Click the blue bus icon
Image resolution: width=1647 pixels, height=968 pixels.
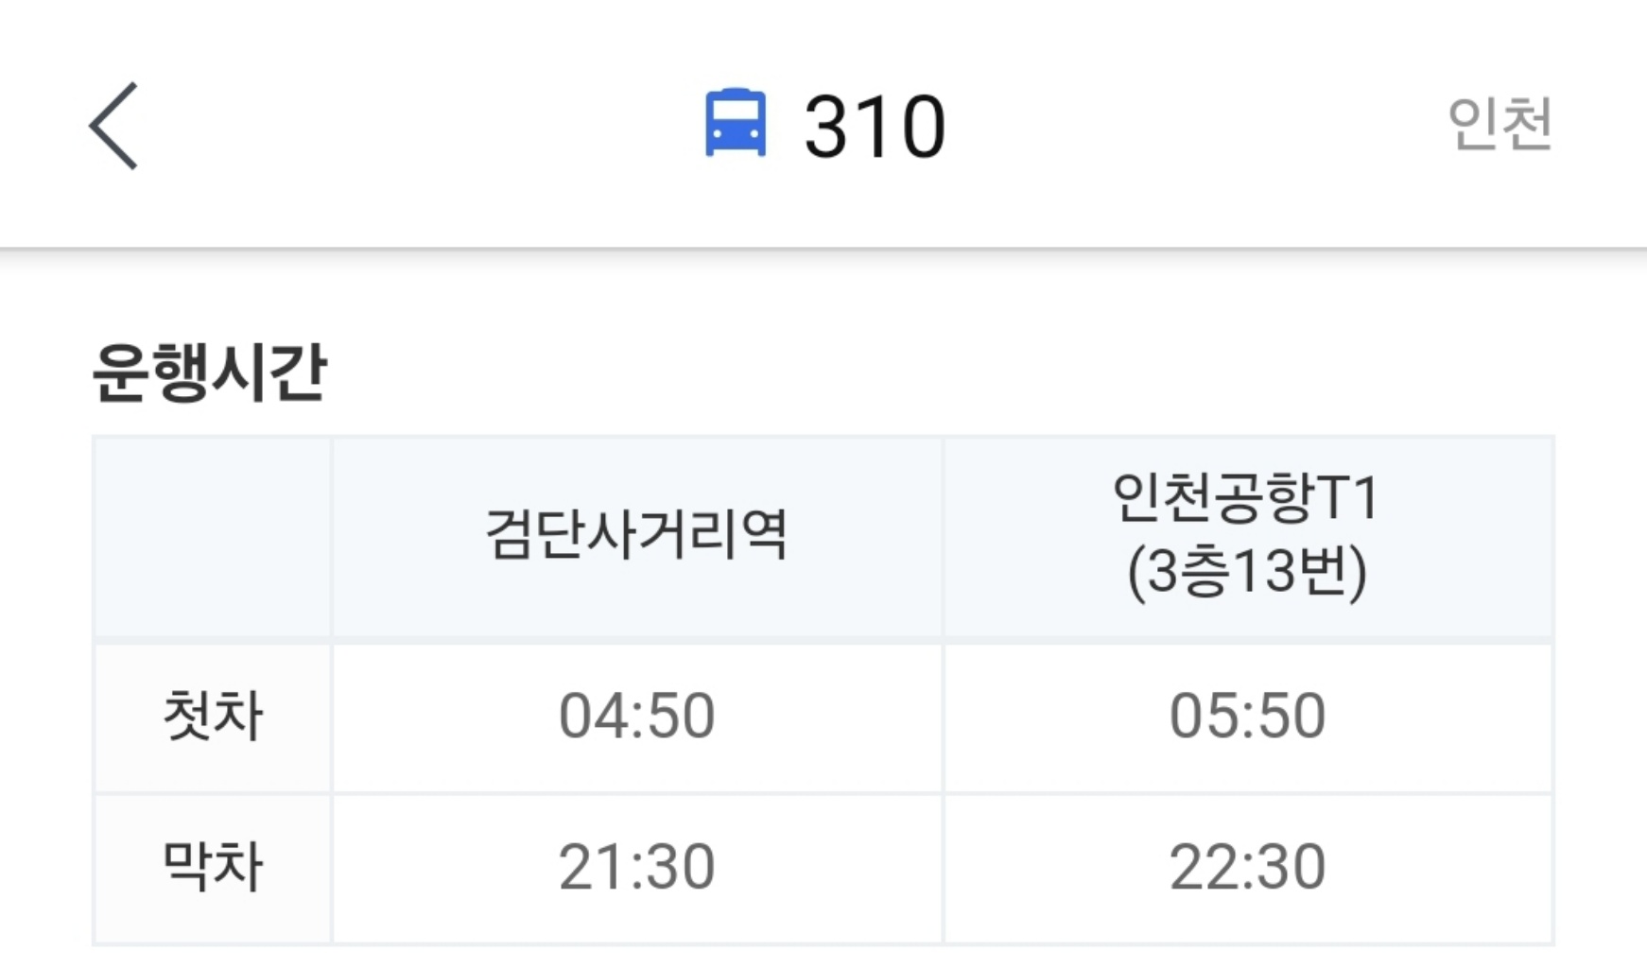[x=736, y=123]
